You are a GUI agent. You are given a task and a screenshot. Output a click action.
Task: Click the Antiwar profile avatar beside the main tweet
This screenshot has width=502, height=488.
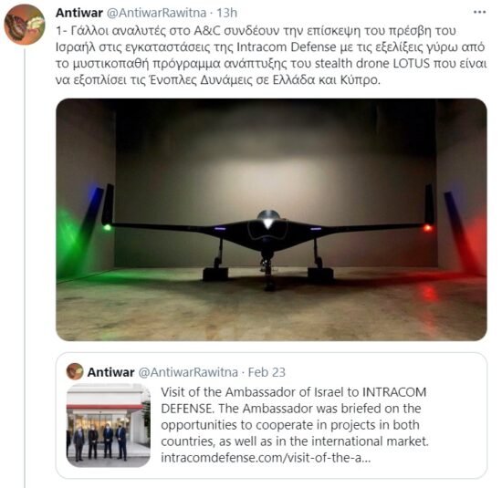coord(25,25)
